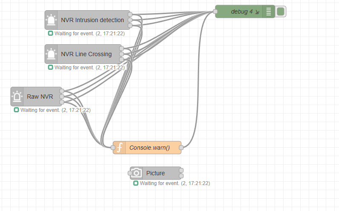Screen dimensions: 339x211
Task: Click the Picture node status indicator
Action: pos(136,183)
